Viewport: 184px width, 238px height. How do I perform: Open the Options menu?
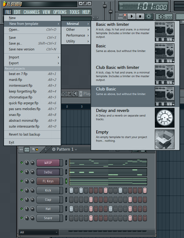pyautogui.click(x=60, y=12)
